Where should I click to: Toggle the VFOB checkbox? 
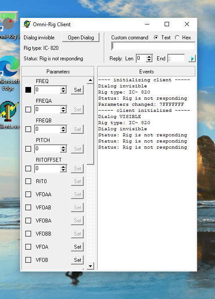(x=28, y=260)
